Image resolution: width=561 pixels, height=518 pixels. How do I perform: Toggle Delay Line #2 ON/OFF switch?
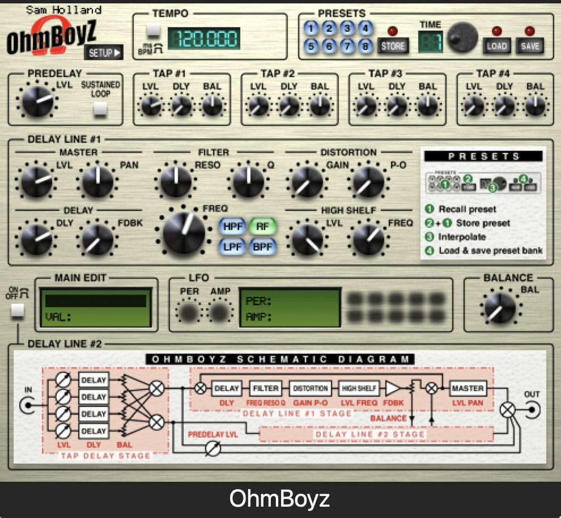coord(17,310)
